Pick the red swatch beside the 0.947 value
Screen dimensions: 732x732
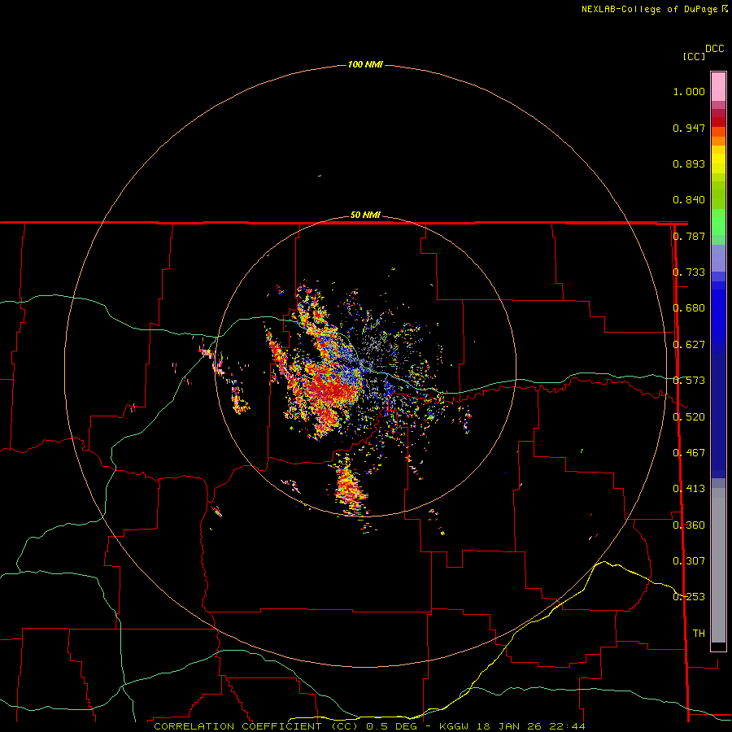[718, 122]
